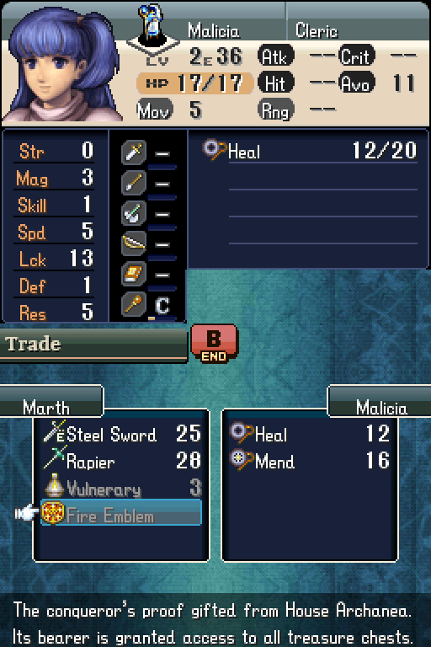Click the axe weapon rank icon
Image resolution: width=431 pixels, height=647 pixels.
coord(134,213)
